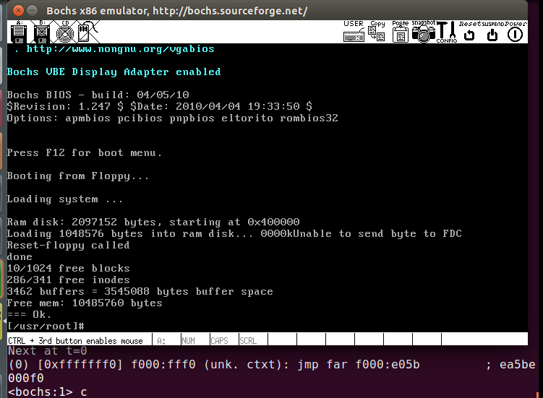
Task: Click the Copy toolbar icon
Action: click(377, 31)
